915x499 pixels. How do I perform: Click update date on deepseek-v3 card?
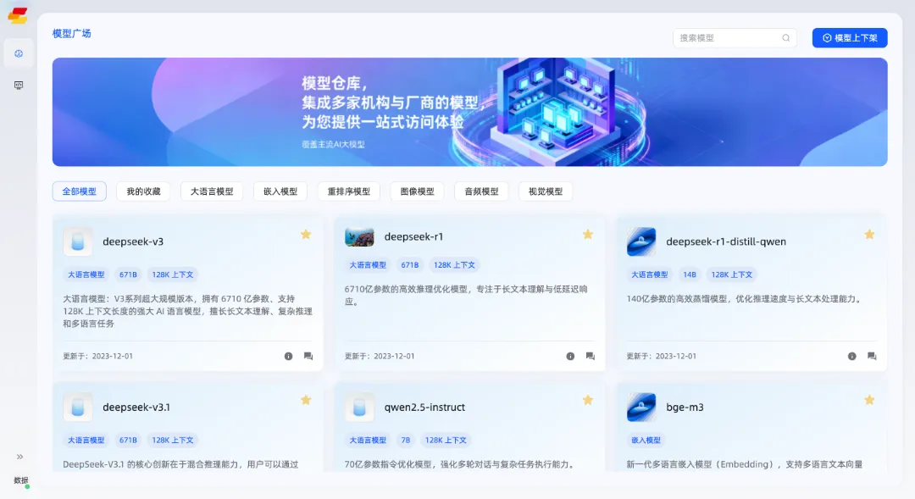pyautogui.click(x=98, y=356)
